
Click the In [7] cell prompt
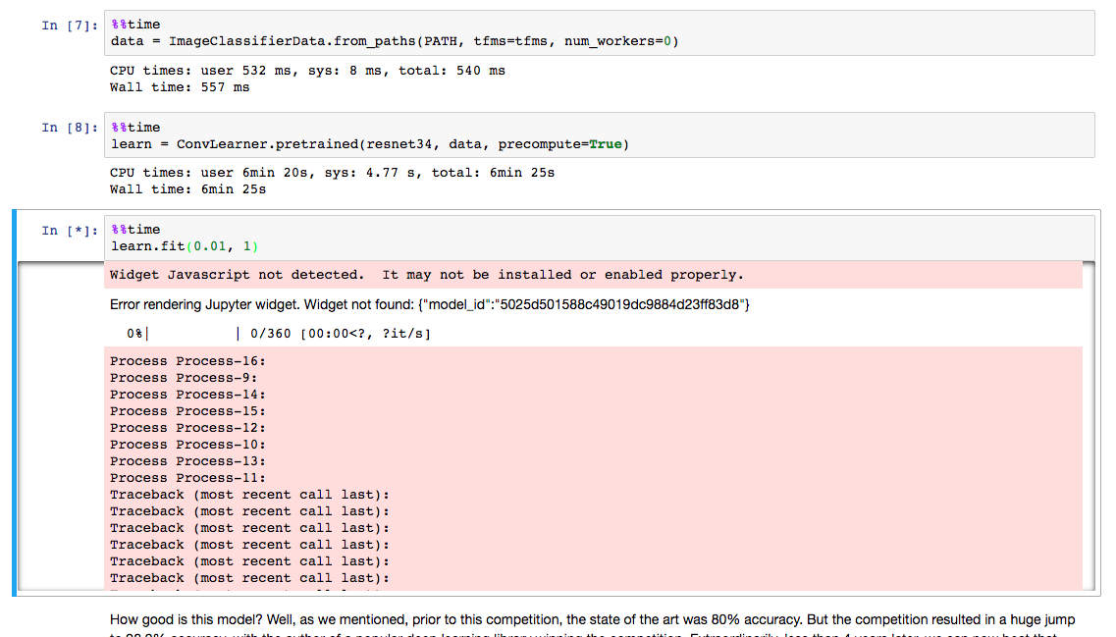click(x=70, y=26)
